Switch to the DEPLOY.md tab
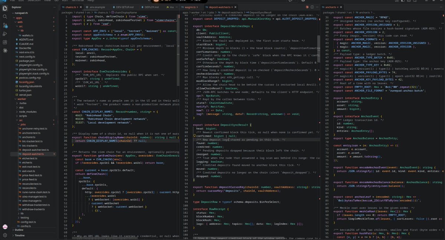This screenshot has height=240, width=445. coord(150,7)
